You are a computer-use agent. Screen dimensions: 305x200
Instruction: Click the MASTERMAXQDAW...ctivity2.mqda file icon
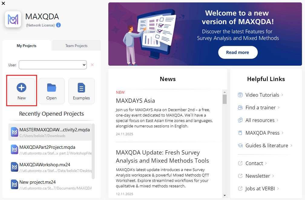15,132
